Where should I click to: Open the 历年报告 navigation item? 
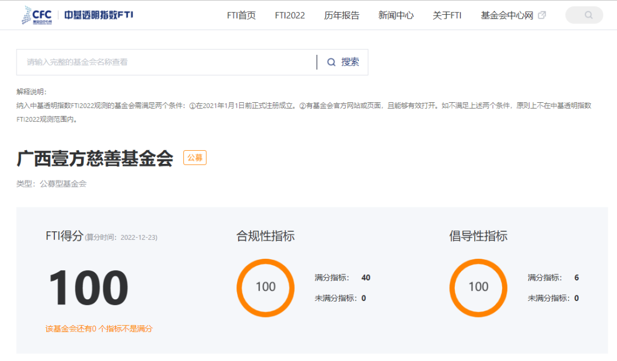click(x=342, y=15)
